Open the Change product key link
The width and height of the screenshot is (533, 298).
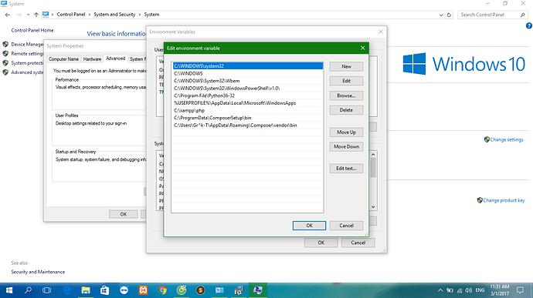point(504,200)
